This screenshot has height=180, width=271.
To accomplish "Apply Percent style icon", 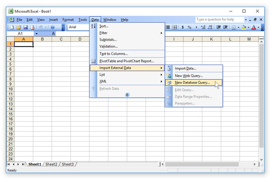I will tap(189, 27).
